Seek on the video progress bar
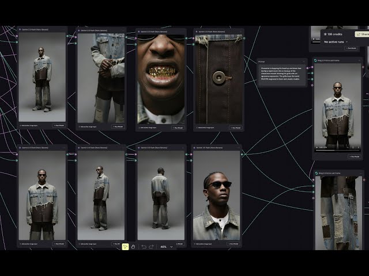 (337, 150)
